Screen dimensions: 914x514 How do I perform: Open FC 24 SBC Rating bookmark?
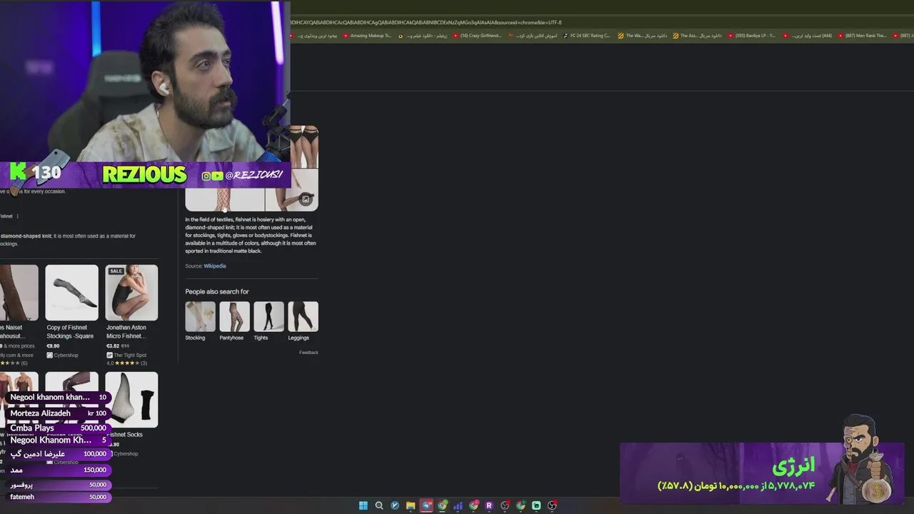pyautogui.click(x=586, y=36)
